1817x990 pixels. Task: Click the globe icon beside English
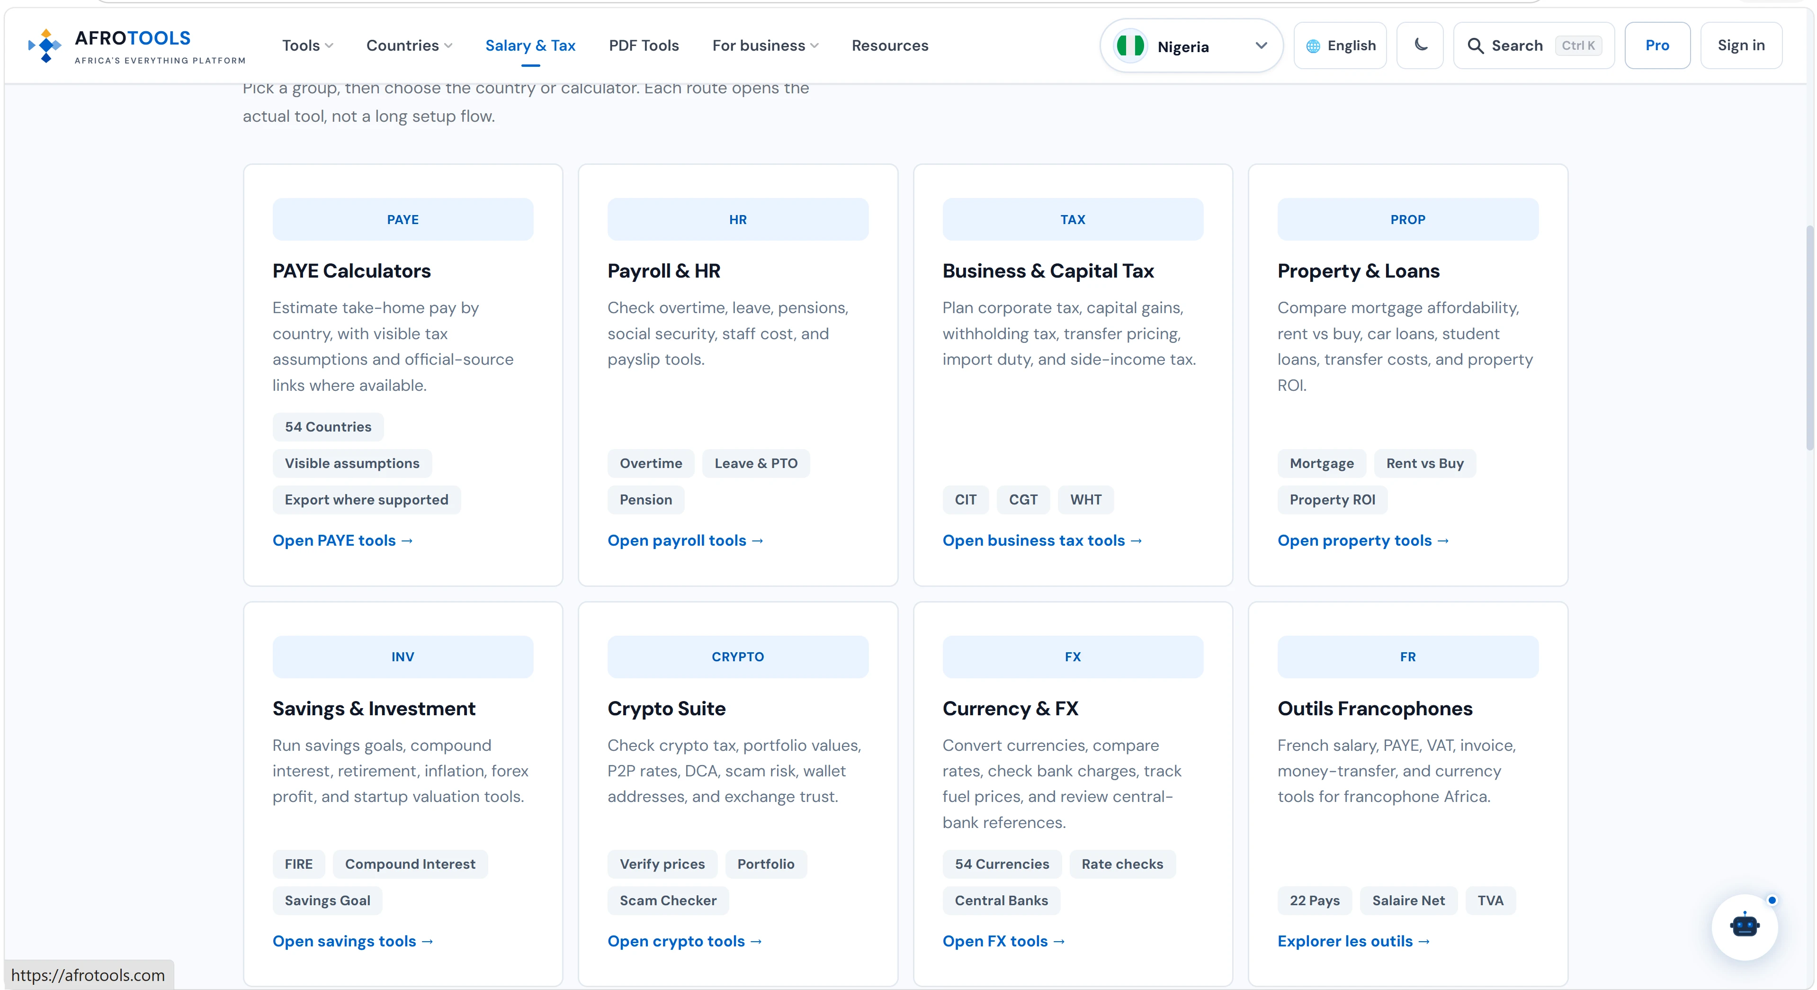[1313, 46]
